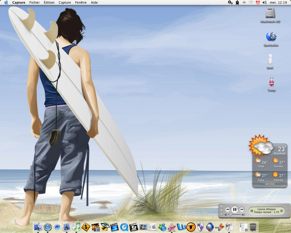Open the blue-red globe icon in dock
This screenshot has height=233, width=291.
(210, 227)
